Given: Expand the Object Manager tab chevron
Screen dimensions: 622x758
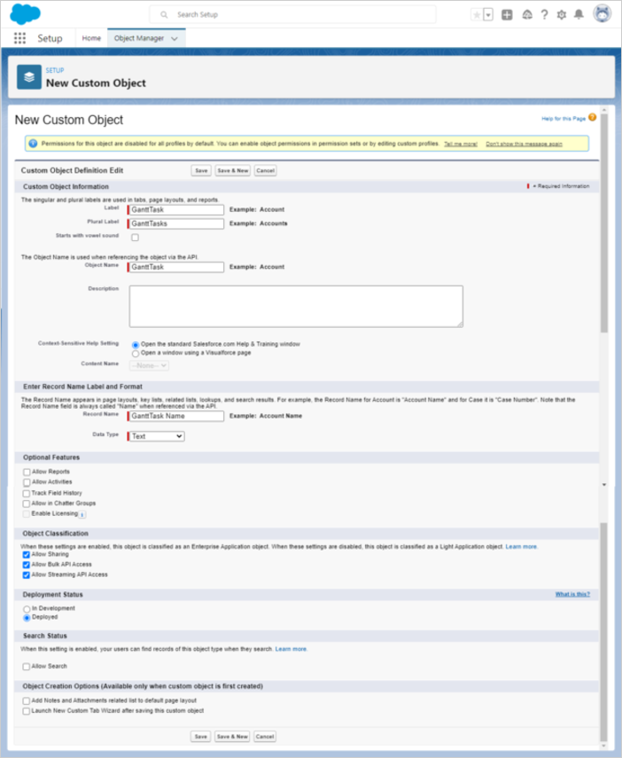Looking at the screenshot, I should coord(175,39).
